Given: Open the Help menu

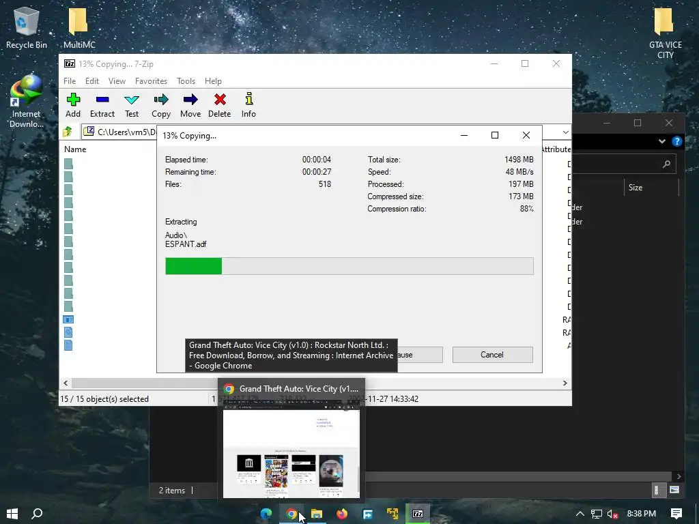Looking at the screenshot, I should (213, 81).
